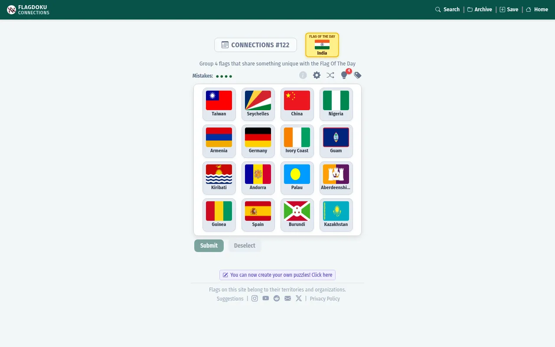Open the YouTube icon in footer
The width and height of the screenshot is (555, 347).
tap(266, 298)
